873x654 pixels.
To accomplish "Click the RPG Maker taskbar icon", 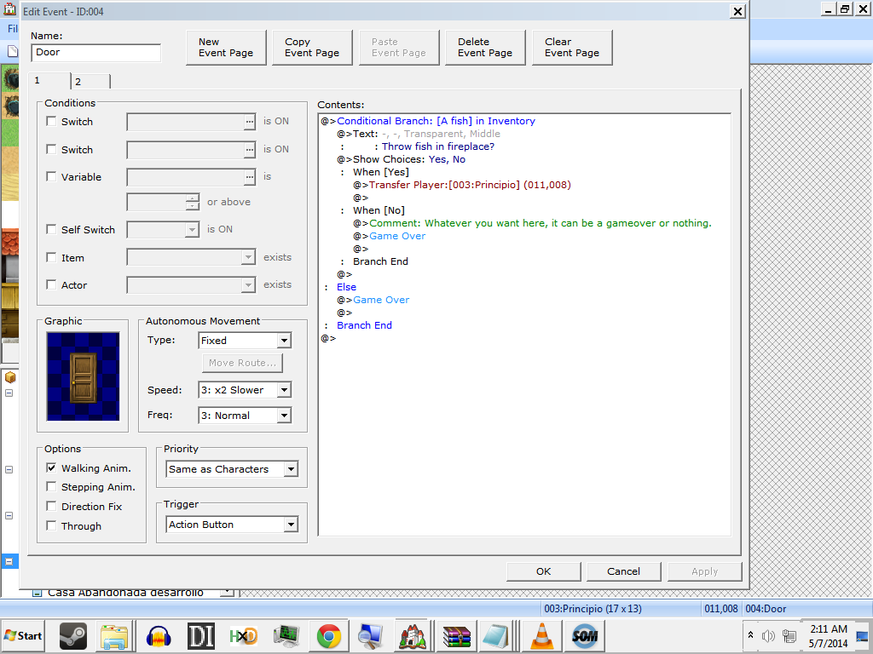I will [413, 635].
